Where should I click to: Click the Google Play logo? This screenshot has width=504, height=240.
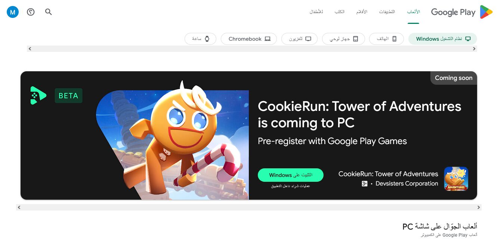(x=462, y=12)
